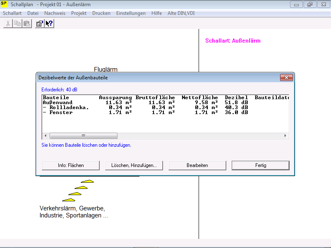The height and width of the screenshot is (248, 331).
Task: Open the Schallart menu
Action: [12, 13]
